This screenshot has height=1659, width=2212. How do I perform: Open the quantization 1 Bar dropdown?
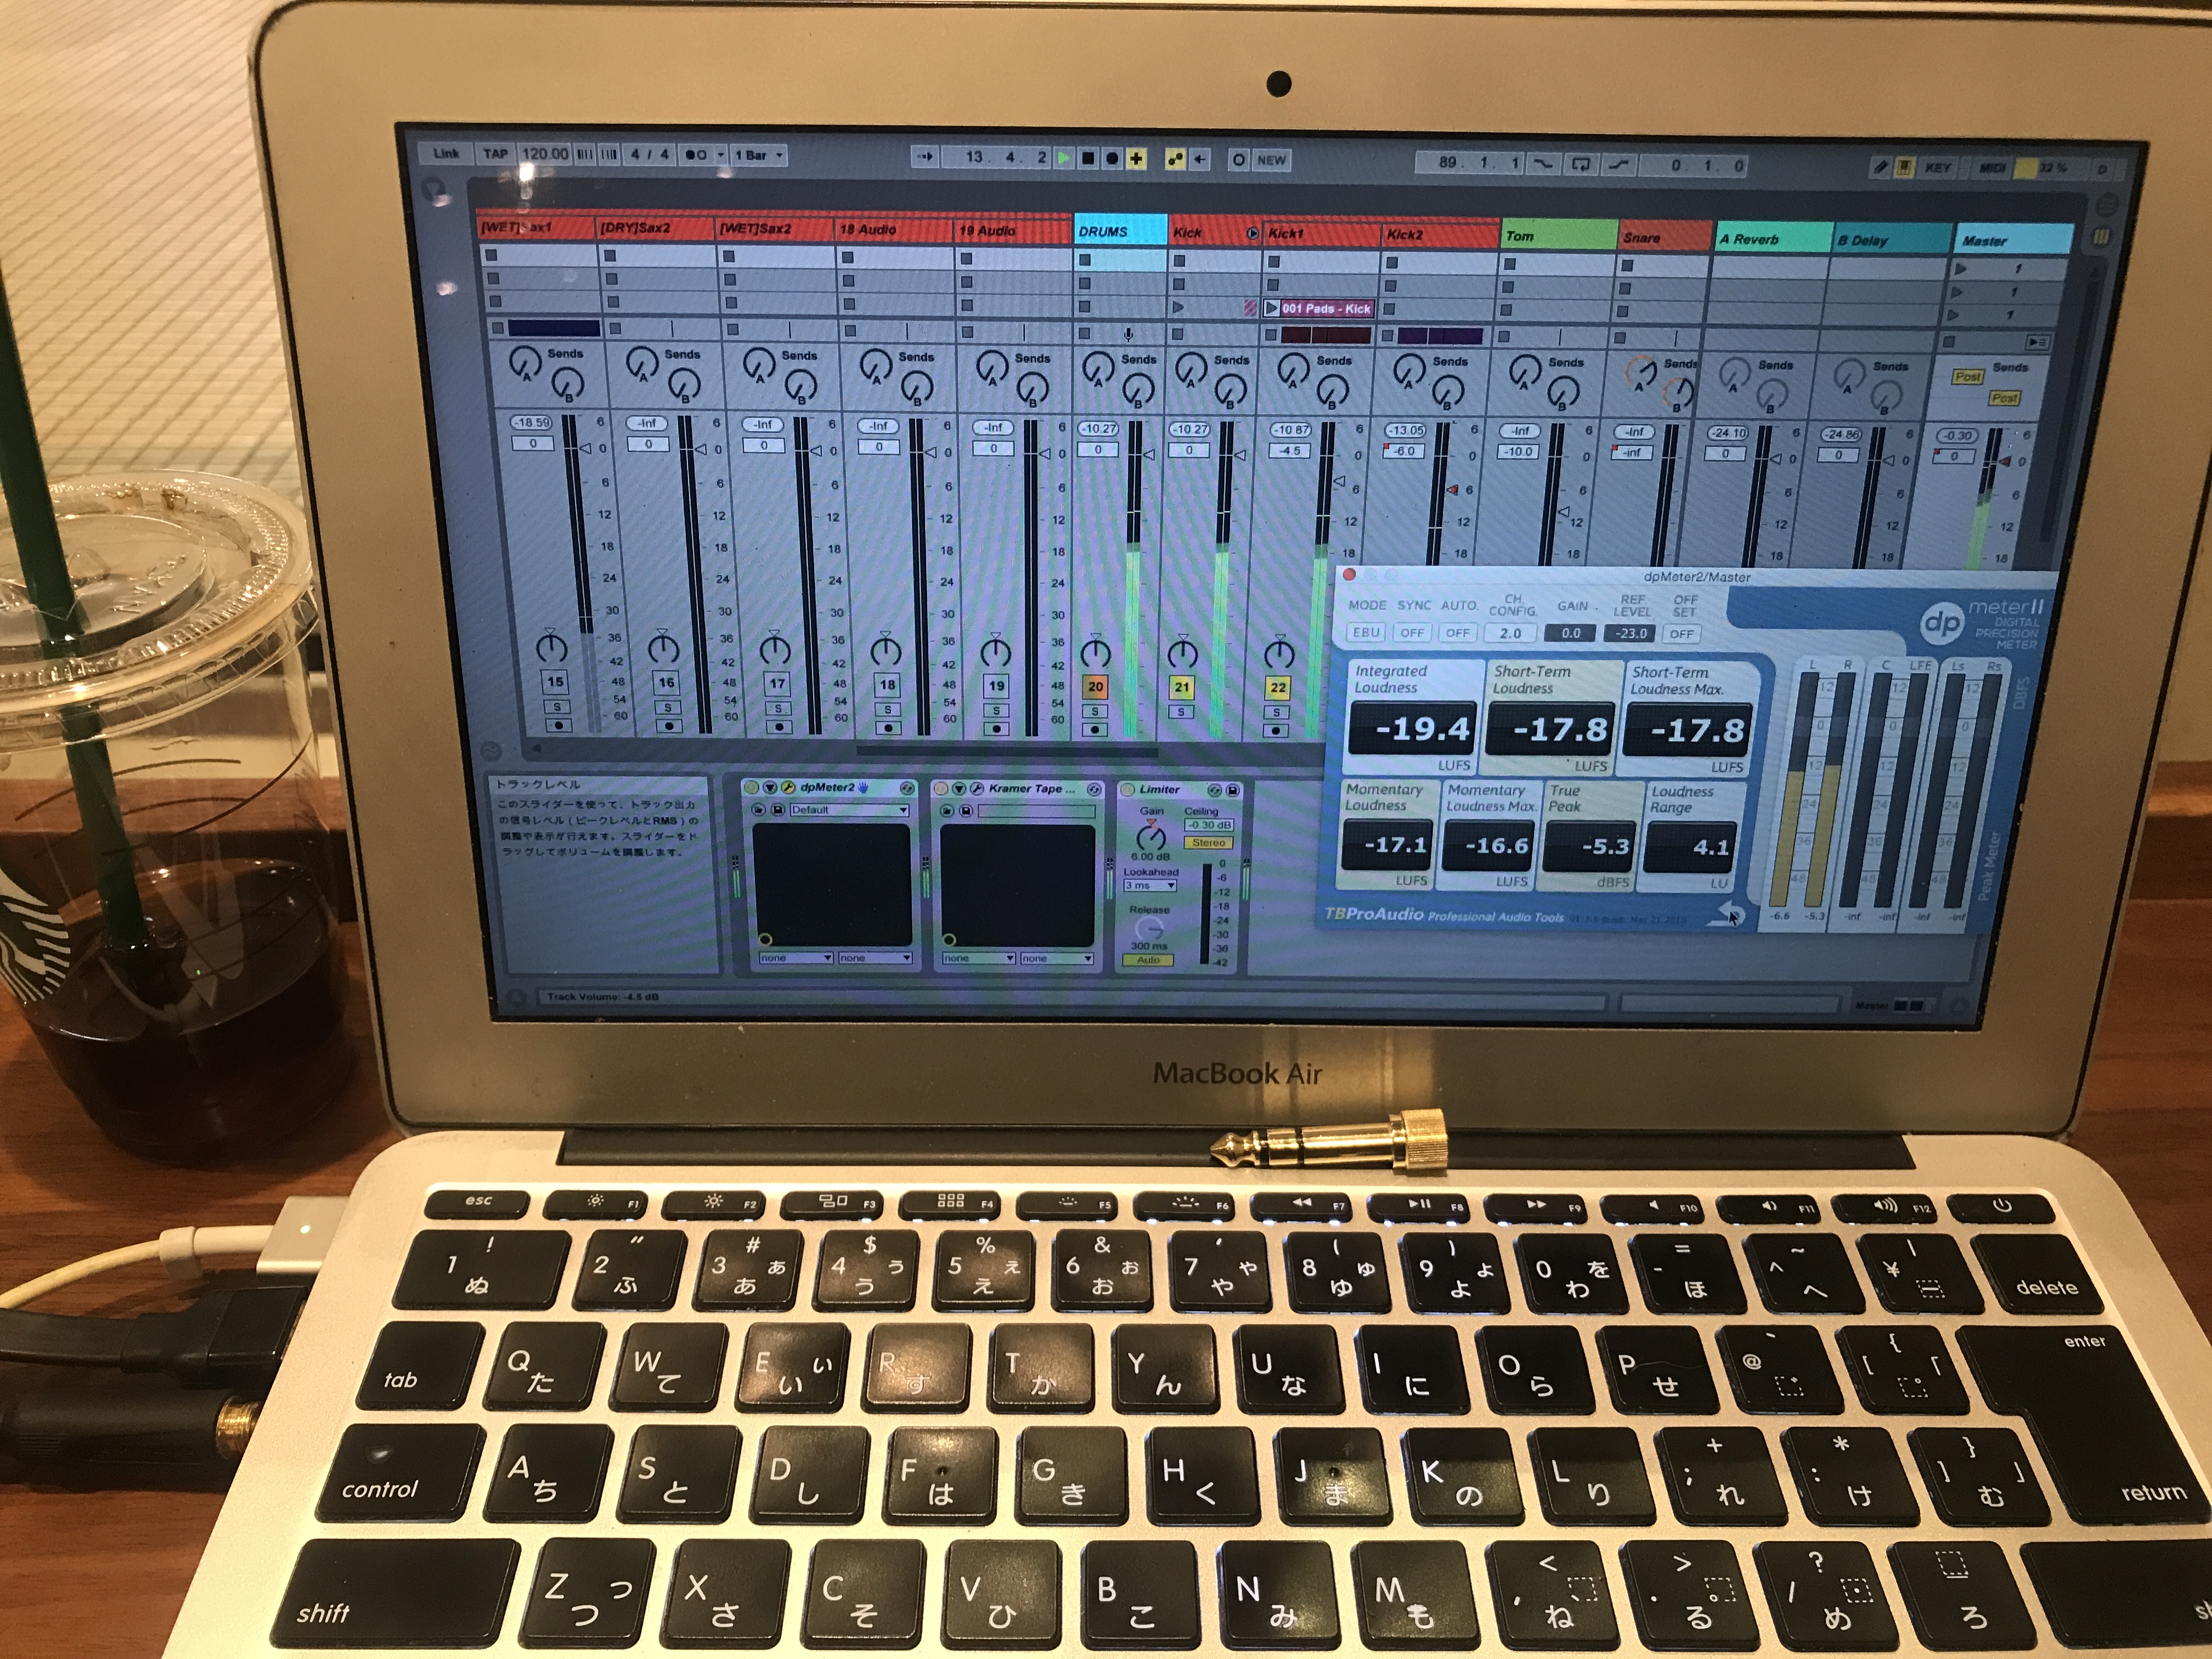coord(758,155)
